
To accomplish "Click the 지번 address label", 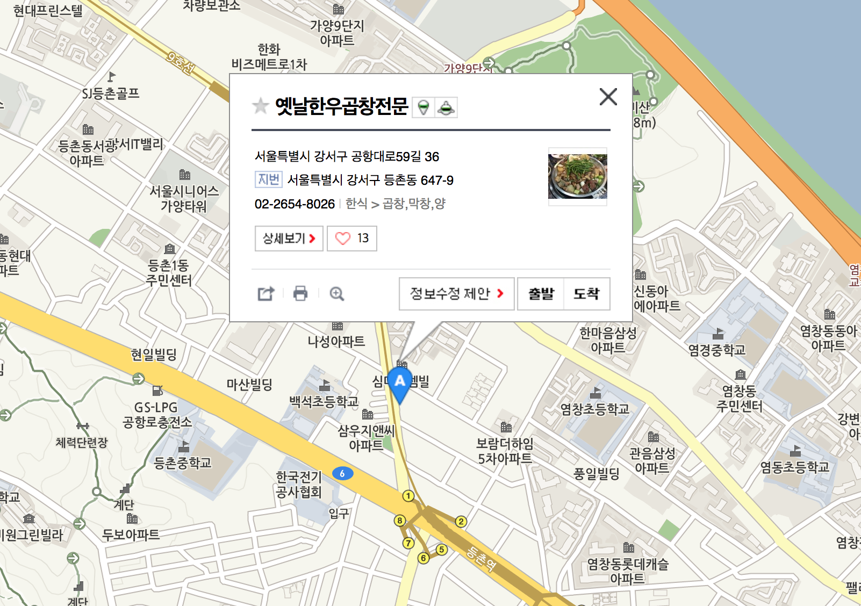I will pos(269,179).
